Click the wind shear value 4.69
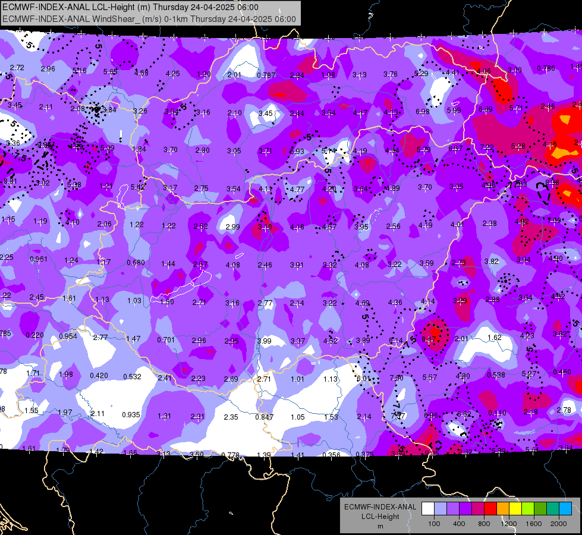582x535 pixels. coord(362,303)
